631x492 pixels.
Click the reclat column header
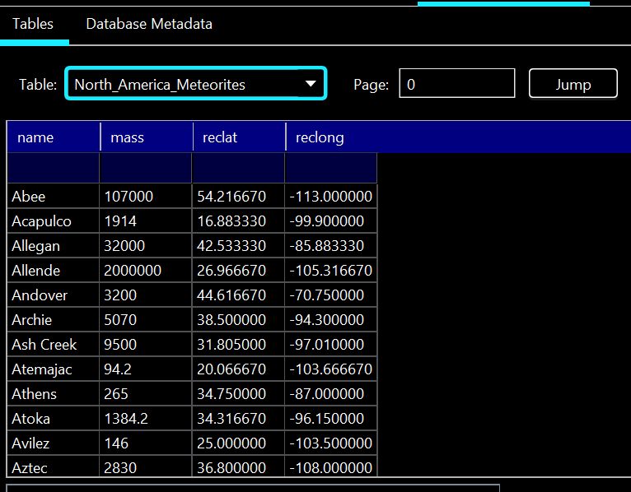(240, 137)
